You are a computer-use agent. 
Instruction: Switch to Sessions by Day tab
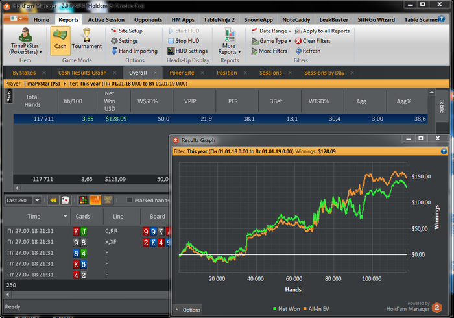[324, 73]
